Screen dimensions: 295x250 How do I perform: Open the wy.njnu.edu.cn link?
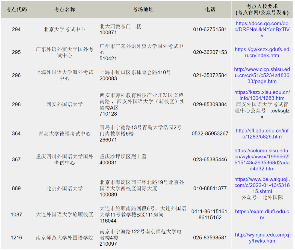point(262,238)
